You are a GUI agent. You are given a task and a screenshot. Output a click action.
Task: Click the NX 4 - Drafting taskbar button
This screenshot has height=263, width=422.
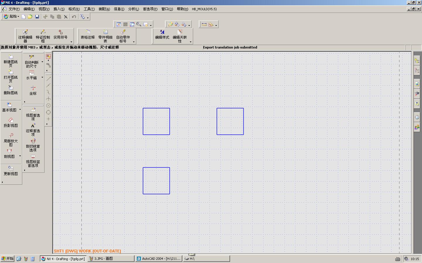point(63,259)
